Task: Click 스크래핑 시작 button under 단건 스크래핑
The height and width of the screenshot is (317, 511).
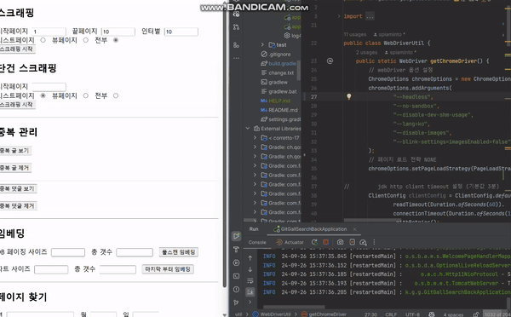Action: 17,105
